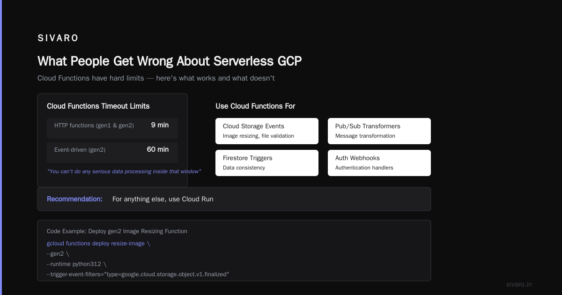Open the Firestore Triggers card
This screenshot has height=295, width=562.
pos(267,163)
